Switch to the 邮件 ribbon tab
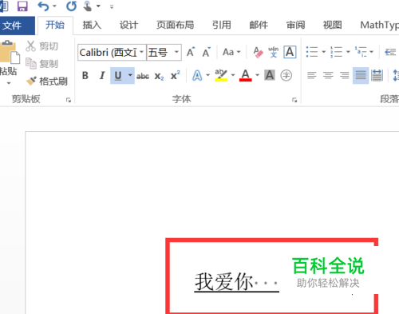The height and width of the screenshot is (314, 399). (259, 25)
